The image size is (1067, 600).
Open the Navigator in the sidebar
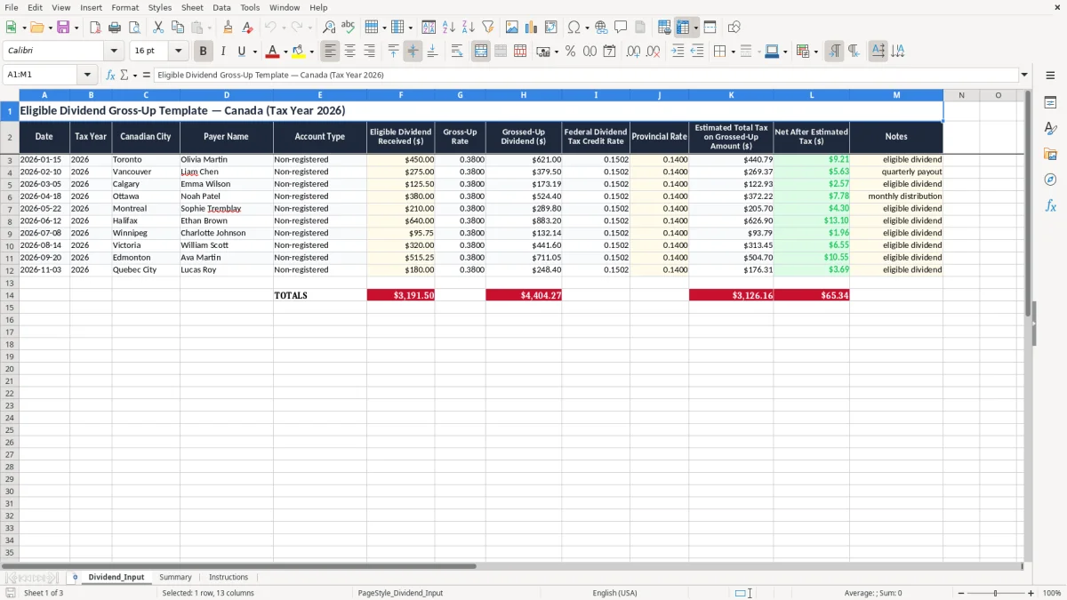click(1050, 180)
